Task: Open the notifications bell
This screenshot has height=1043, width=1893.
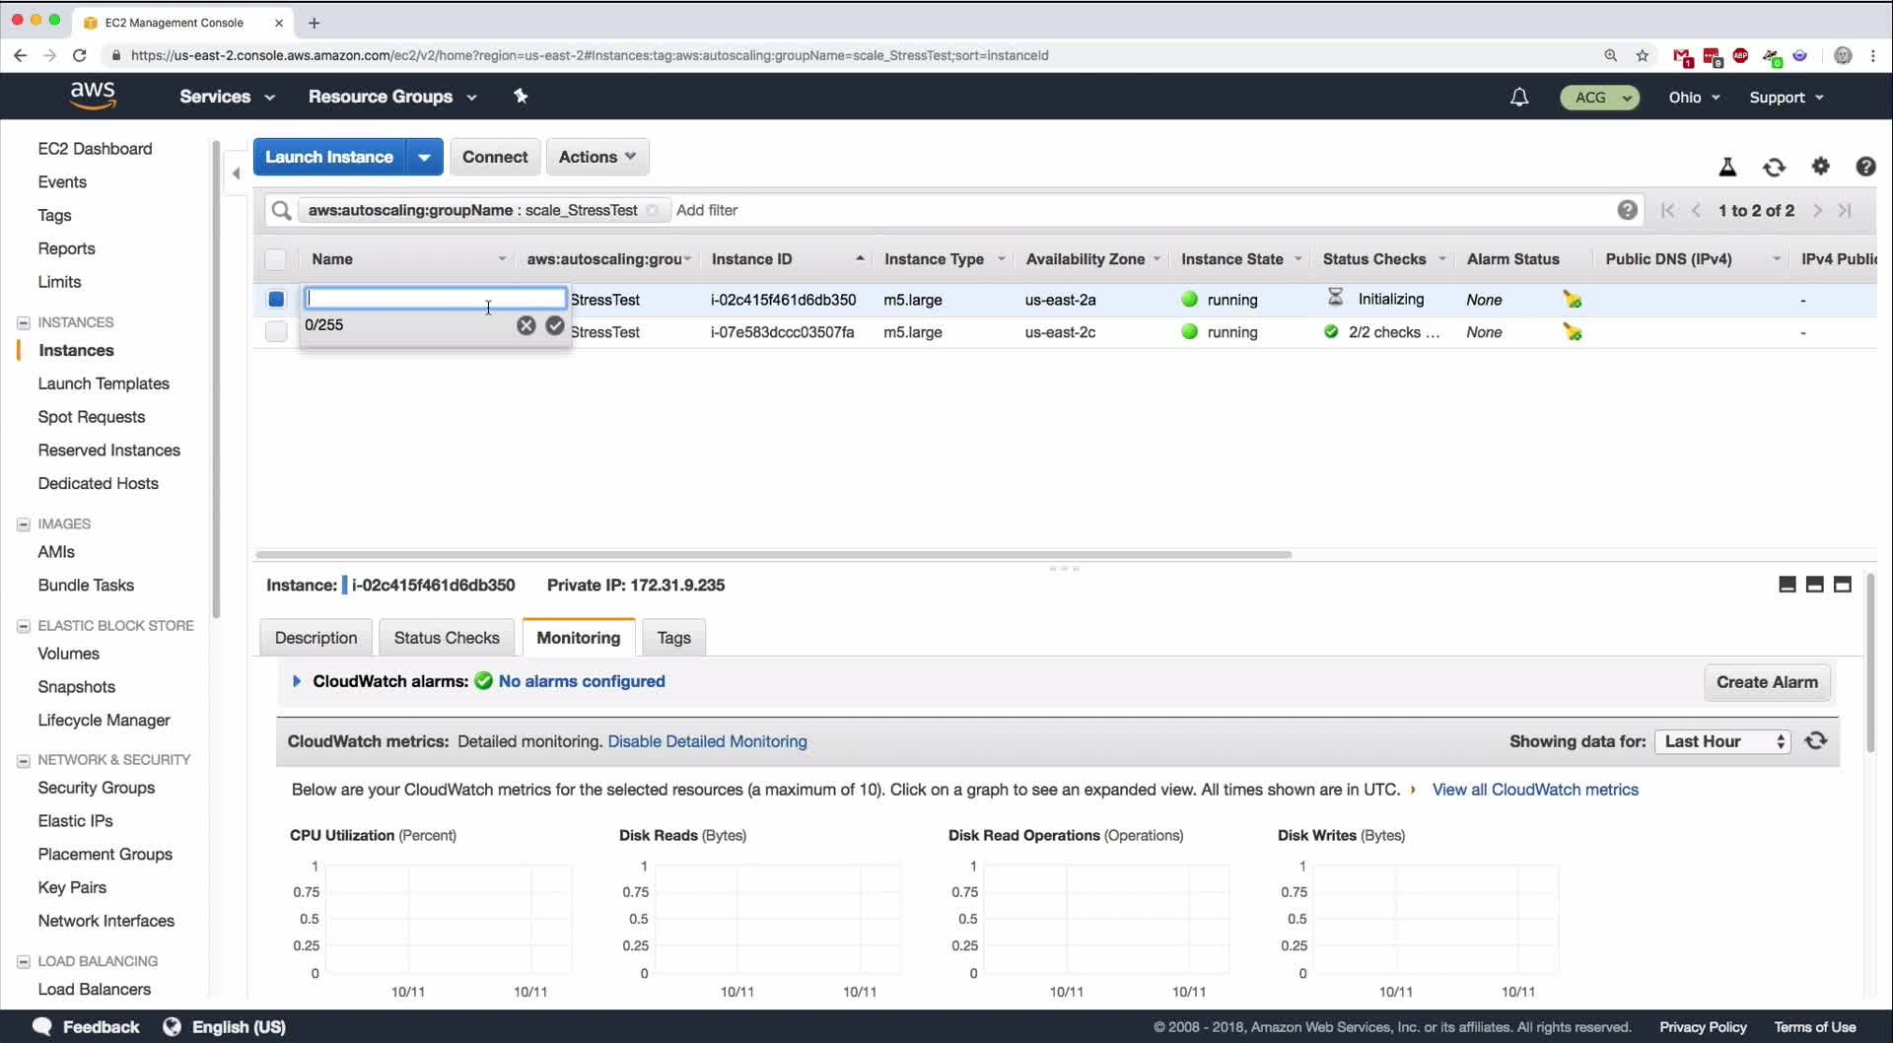Action: coord(1519,97)
